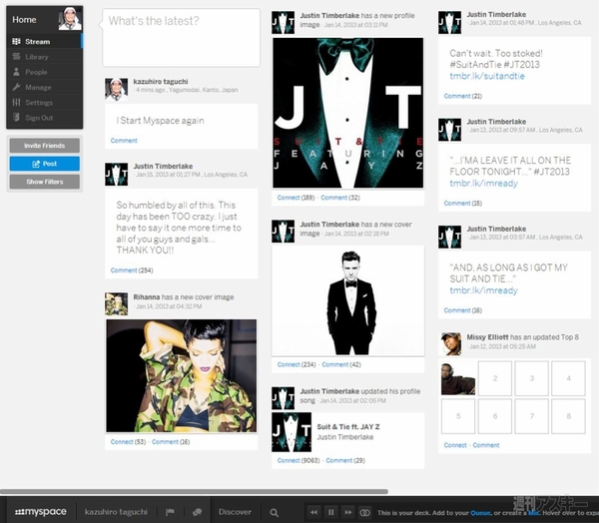
Task: Click Comment (32) under profile image
Action: 340,198
